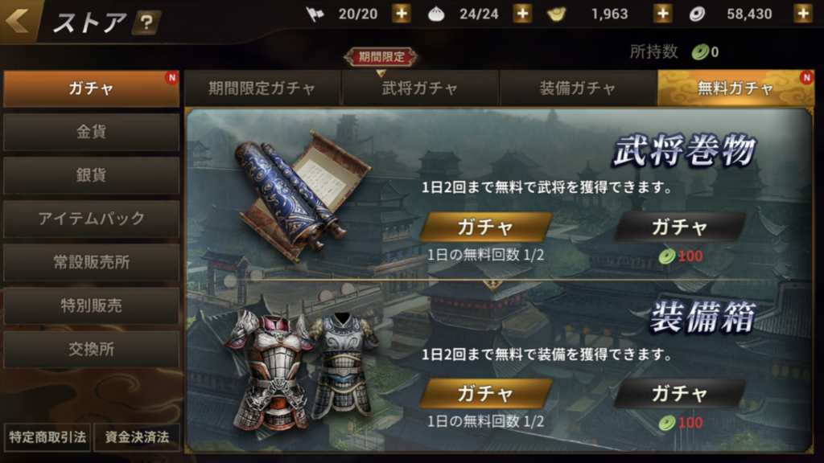Use free ガチャ for 武将巻物

point(485,227)
